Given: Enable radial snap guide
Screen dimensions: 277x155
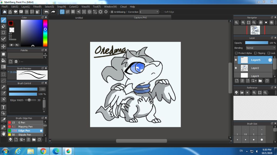Looking at the screenshot, I should pos(84,12).
